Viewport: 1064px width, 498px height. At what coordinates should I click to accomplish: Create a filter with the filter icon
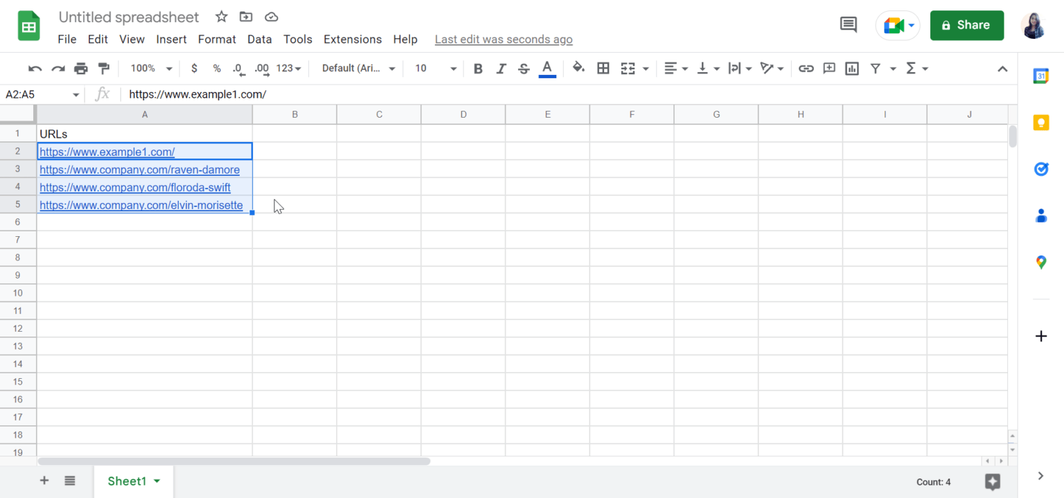876,68
